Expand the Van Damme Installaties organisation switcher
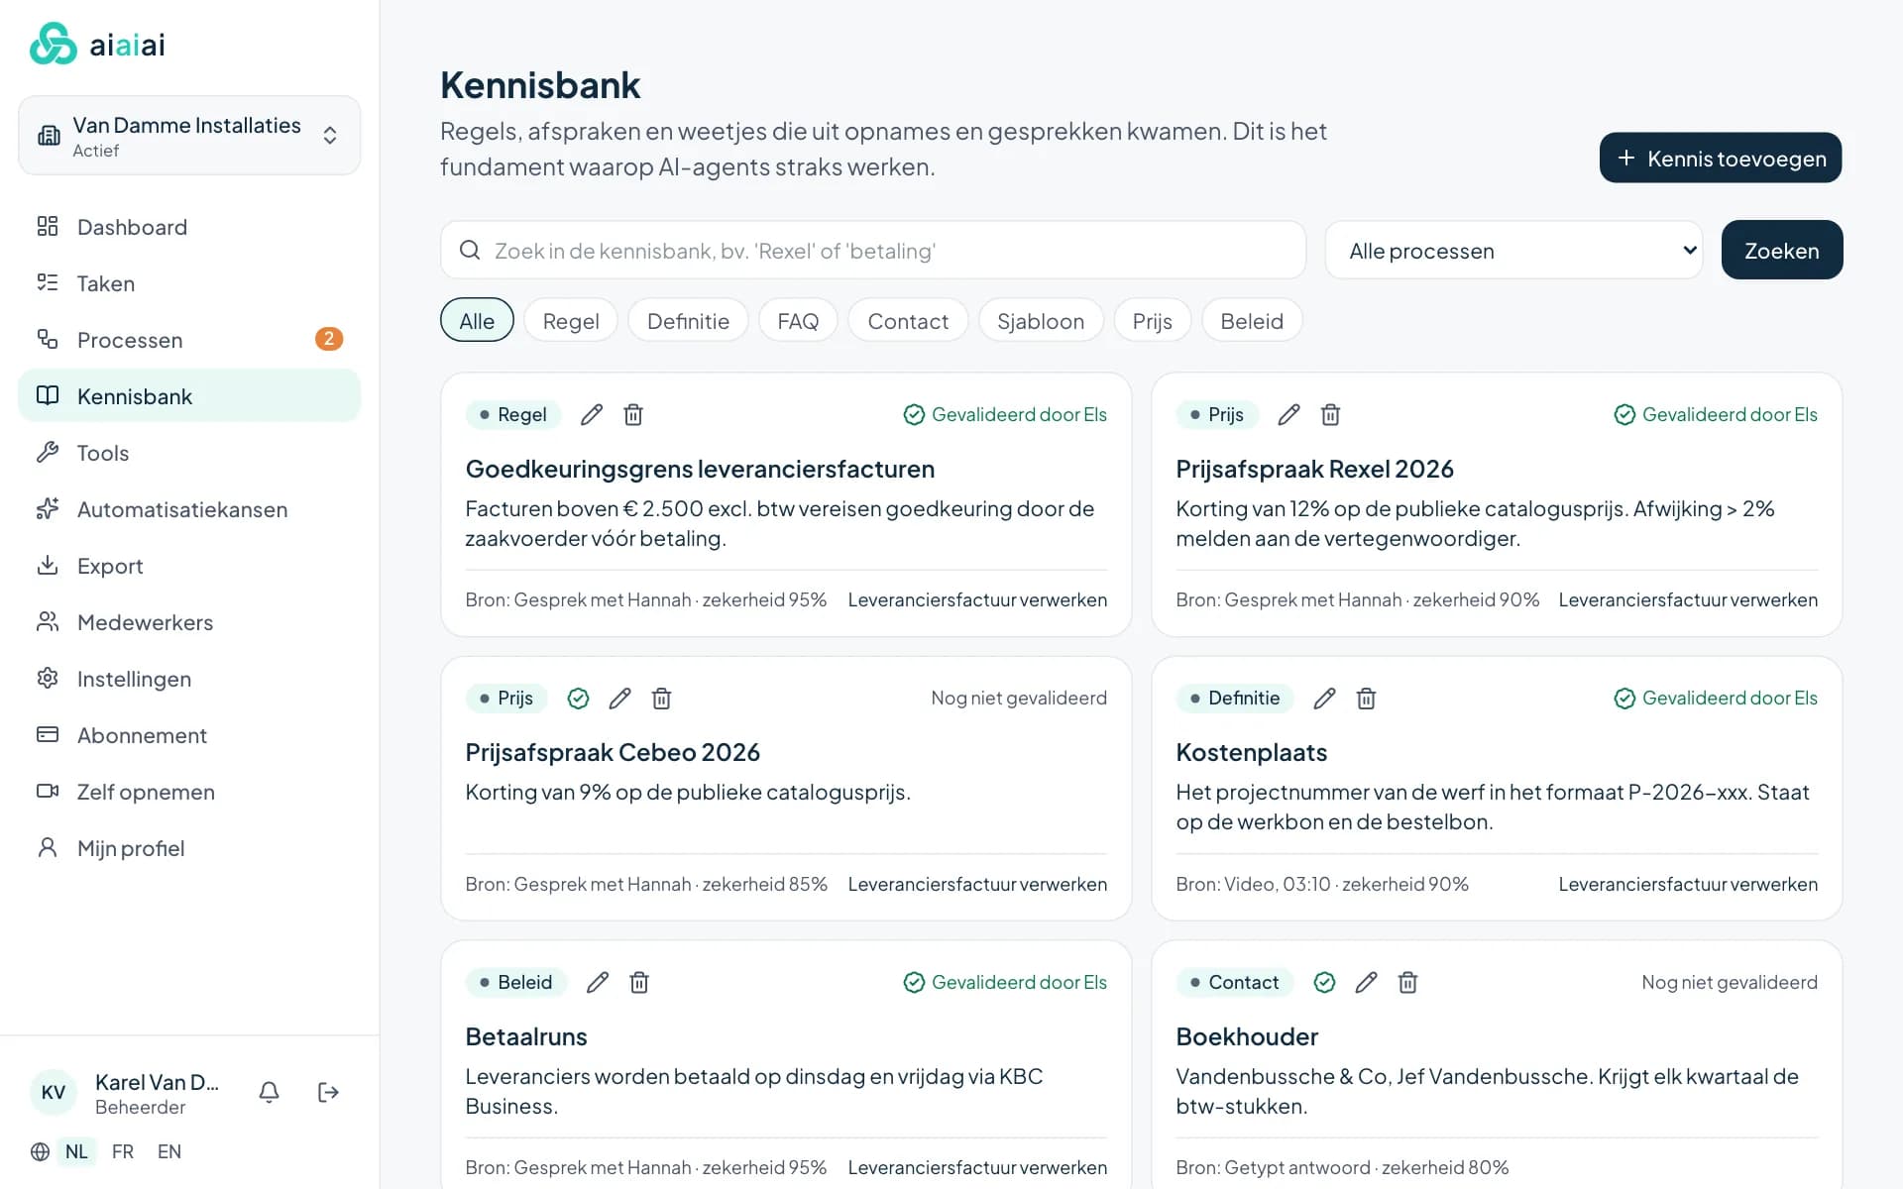The height and width of the screenshot is (1189, 1903). pyautogui.click(x=189, y=136)
